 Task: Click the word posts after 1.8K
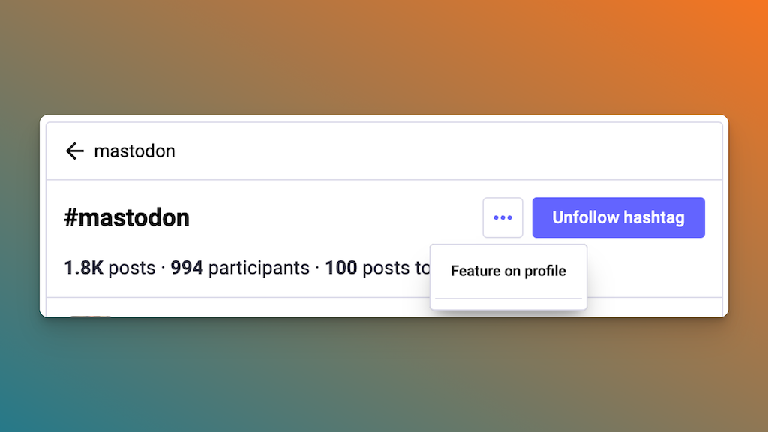pyautogui.click(x=132, y=268)
